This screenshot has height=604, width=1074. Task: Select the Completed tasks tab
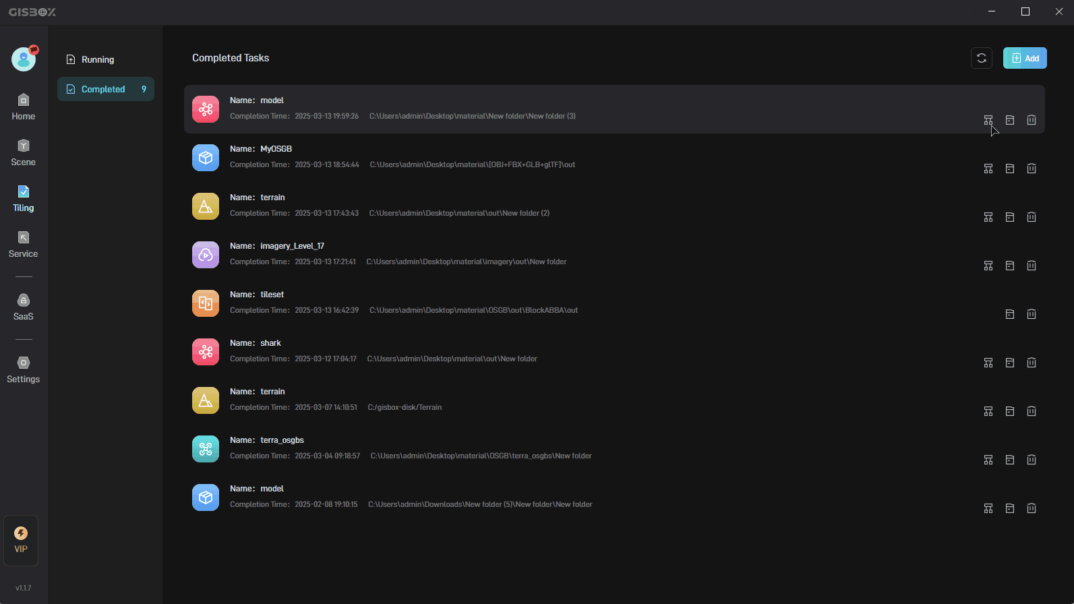click(106, 89)
